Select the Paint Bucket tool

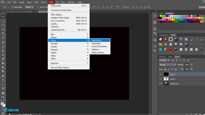tap(3, 63)
